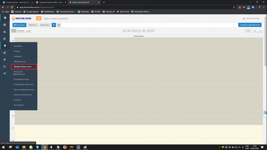Switch to Semana calendar view
This screenshot has width=267, height=150.
coord(21,31)
